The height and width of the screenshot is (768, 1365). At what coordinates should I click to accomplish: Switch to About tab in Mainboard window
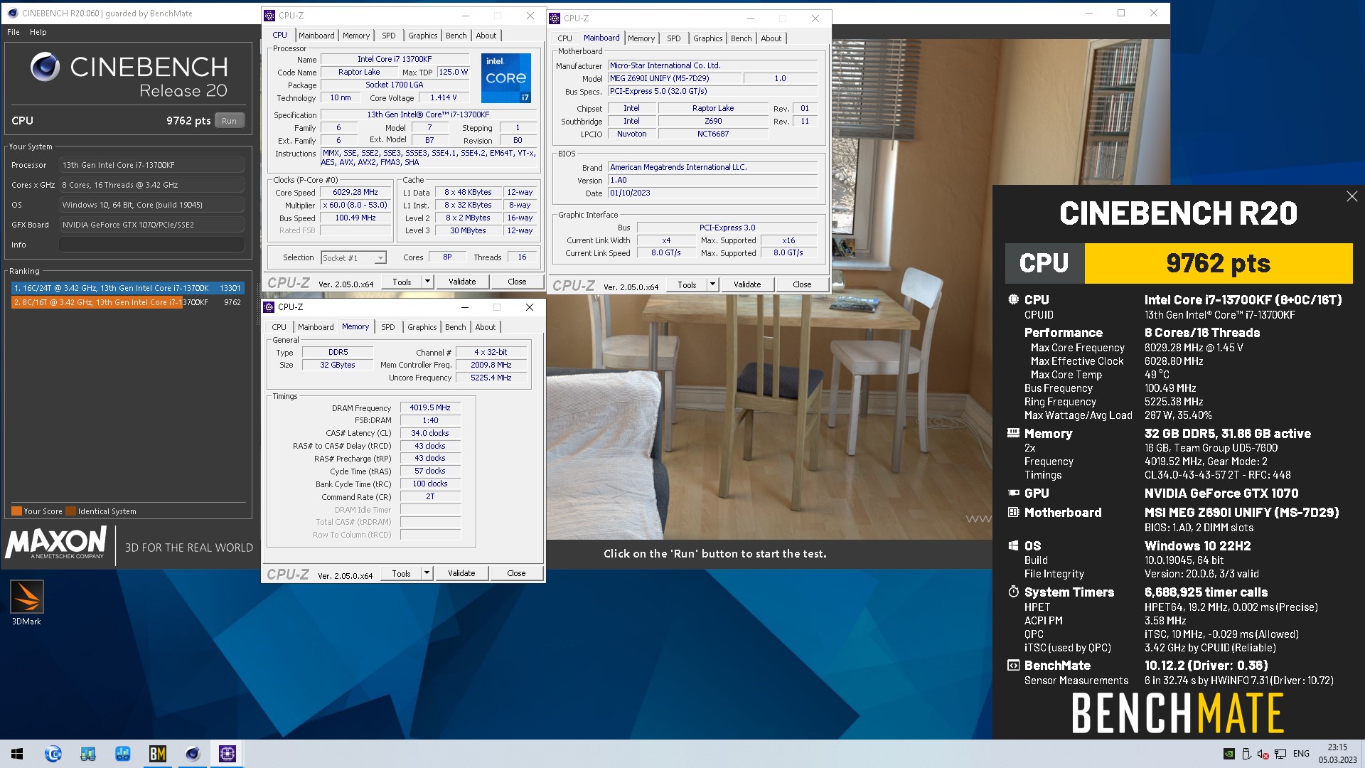(x=771, y=38)
